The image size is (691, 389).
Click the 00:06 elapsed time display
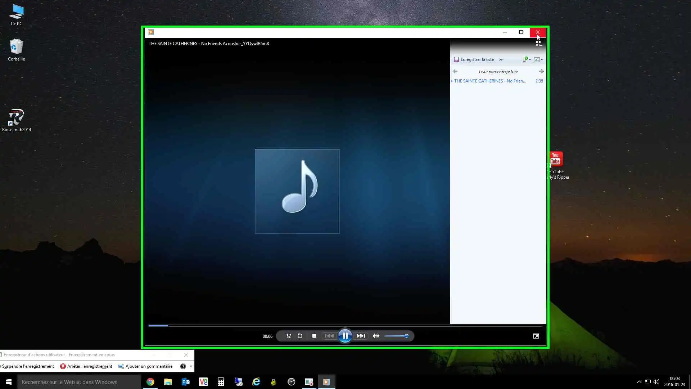[267, 336]
